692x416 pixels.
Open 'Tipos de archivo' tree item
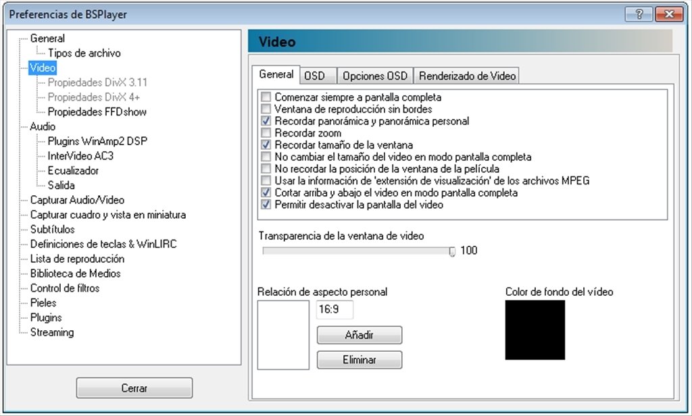click(84, 53)
